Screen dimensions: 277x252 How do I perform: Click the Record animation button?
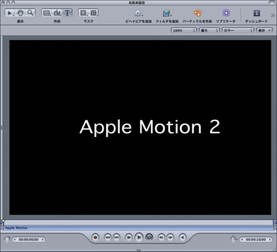pos(95,238)
